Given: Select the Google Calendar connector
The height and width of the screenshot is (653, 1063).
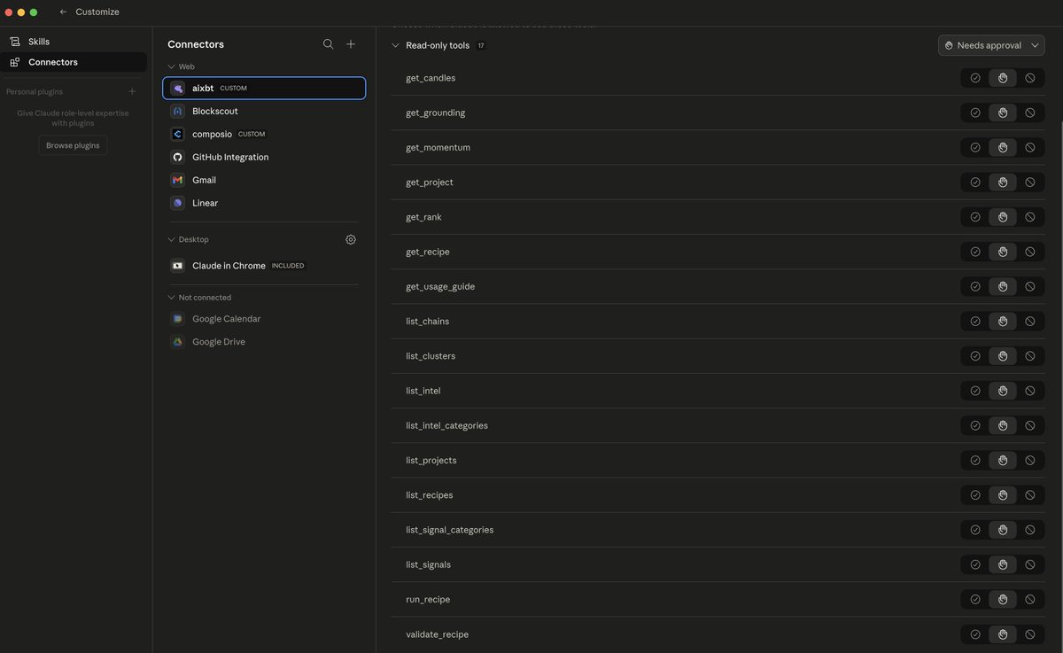Looking at the screenshot, I should (264, 319).
